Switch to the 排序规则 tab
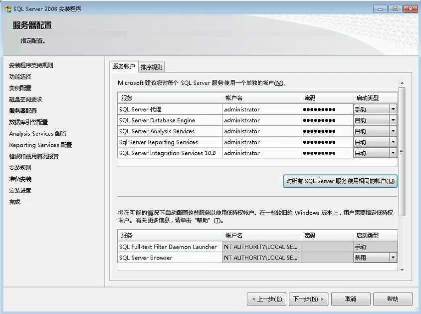This screenshot has width=421, height=314. (x=152, y=67)
